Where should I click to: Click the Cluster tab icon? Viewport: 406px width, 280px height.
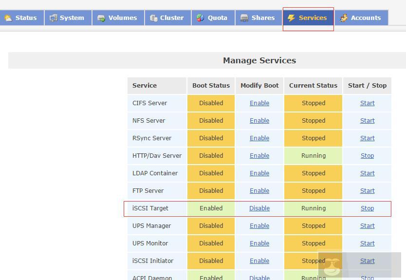click(153, 18)
